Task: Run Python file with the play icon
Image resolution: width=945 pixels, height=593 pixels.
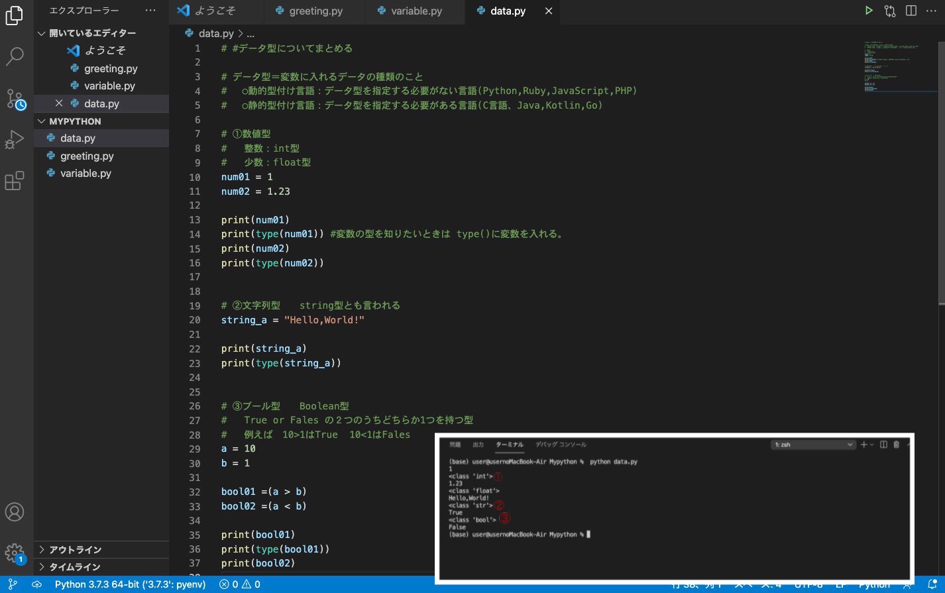Action: pyautogui.click(x=868, y=11)
